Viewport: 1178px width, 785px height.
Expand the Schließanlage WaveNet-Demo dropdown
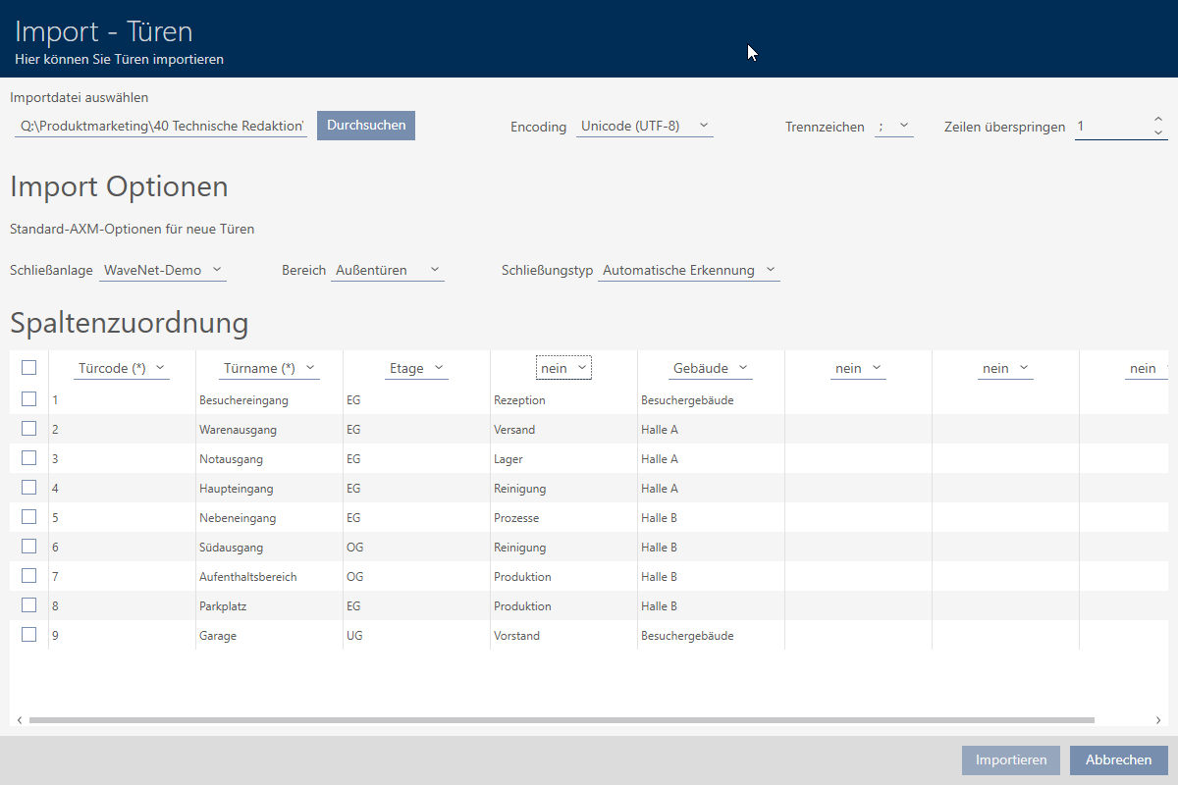point(162,270)
